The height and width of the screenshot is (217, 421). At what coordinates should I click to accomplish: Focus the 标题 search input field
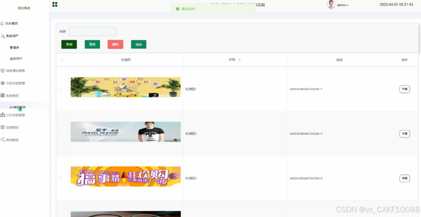pyautogui.click(x=92, y=31)
